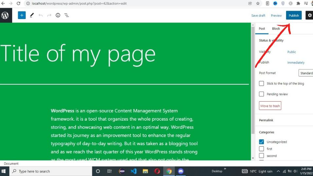Expand the Desktop toolbar chevron on taskbar
Image resolution: width=313 pixels, height=176 pixels.
[x=225, y=169]
